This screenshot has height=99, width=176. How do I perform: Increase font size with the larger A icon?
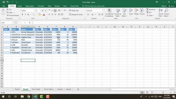(x=43, y=10)
